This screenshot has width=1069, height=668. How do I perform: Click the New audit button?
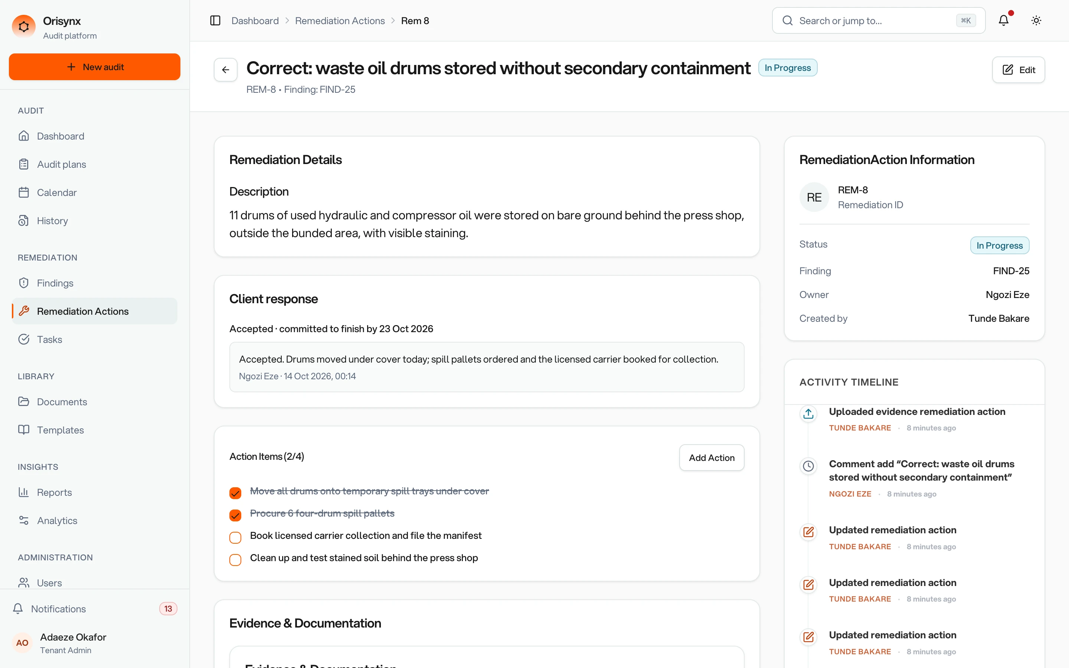pyautogui.click(x=95, y=67)
